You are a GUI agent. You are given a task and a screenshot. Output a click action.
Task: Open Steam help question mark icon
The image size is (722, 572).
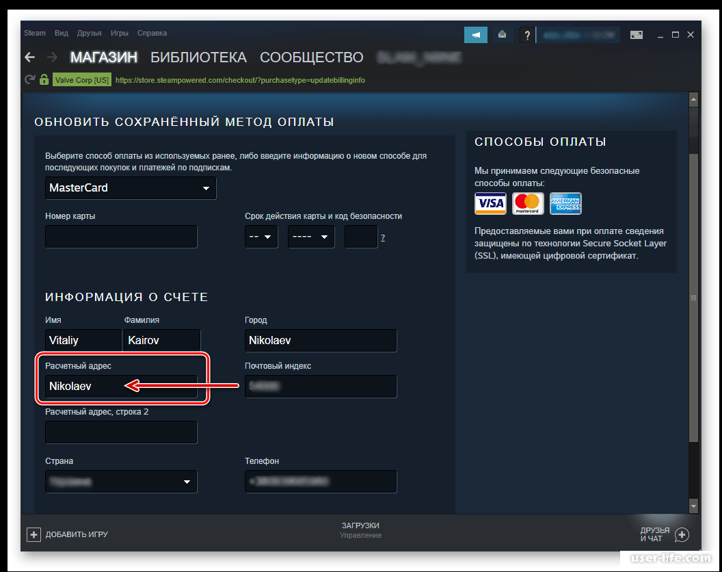pos(527,35)
